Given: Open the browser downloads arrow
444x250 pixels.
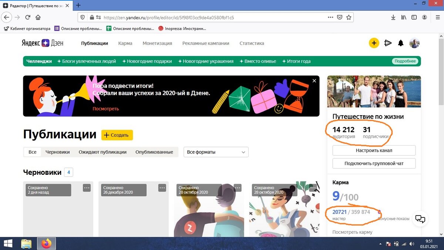Looking at the screenshot, I should (393, 17).
